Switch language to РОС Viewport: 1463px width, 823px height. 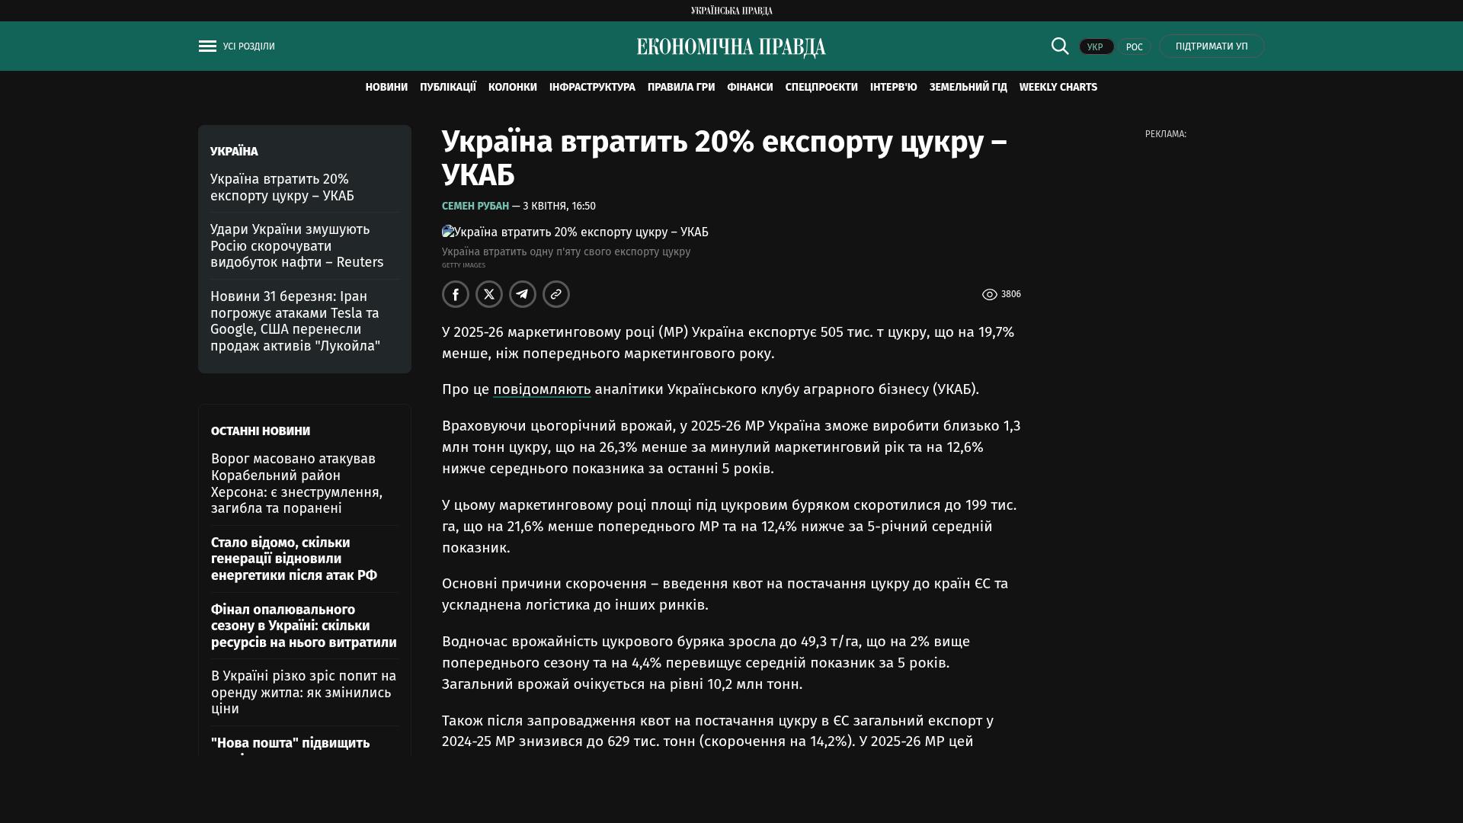pyautogui.click(x=1134, y=47)
